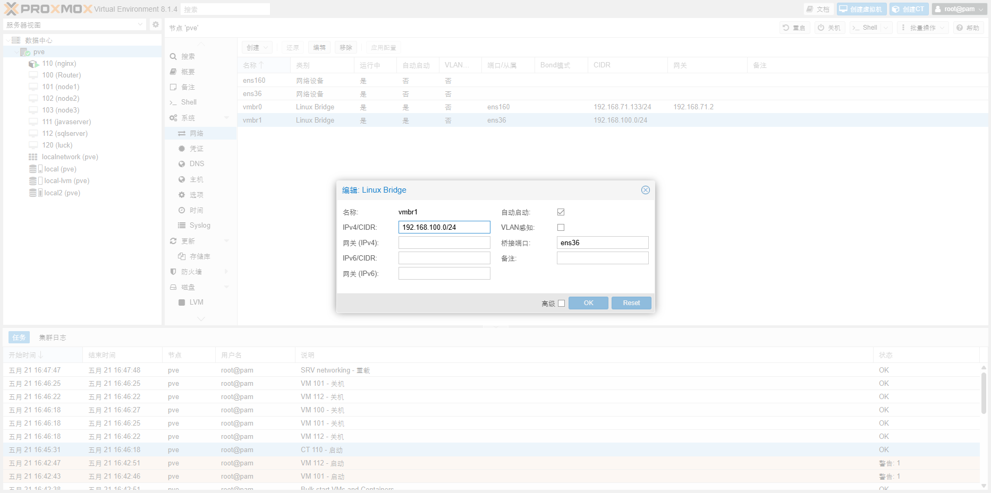
Task: Switch to Cluster log tab
Action: click(53, 338)
